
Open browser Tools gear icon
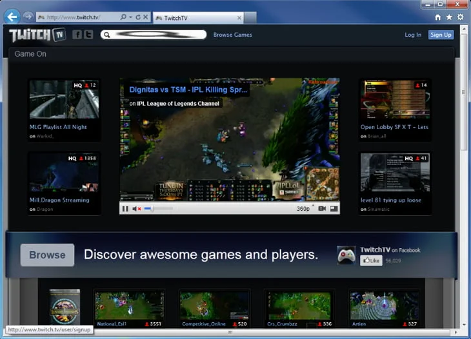tap(461, 17)
